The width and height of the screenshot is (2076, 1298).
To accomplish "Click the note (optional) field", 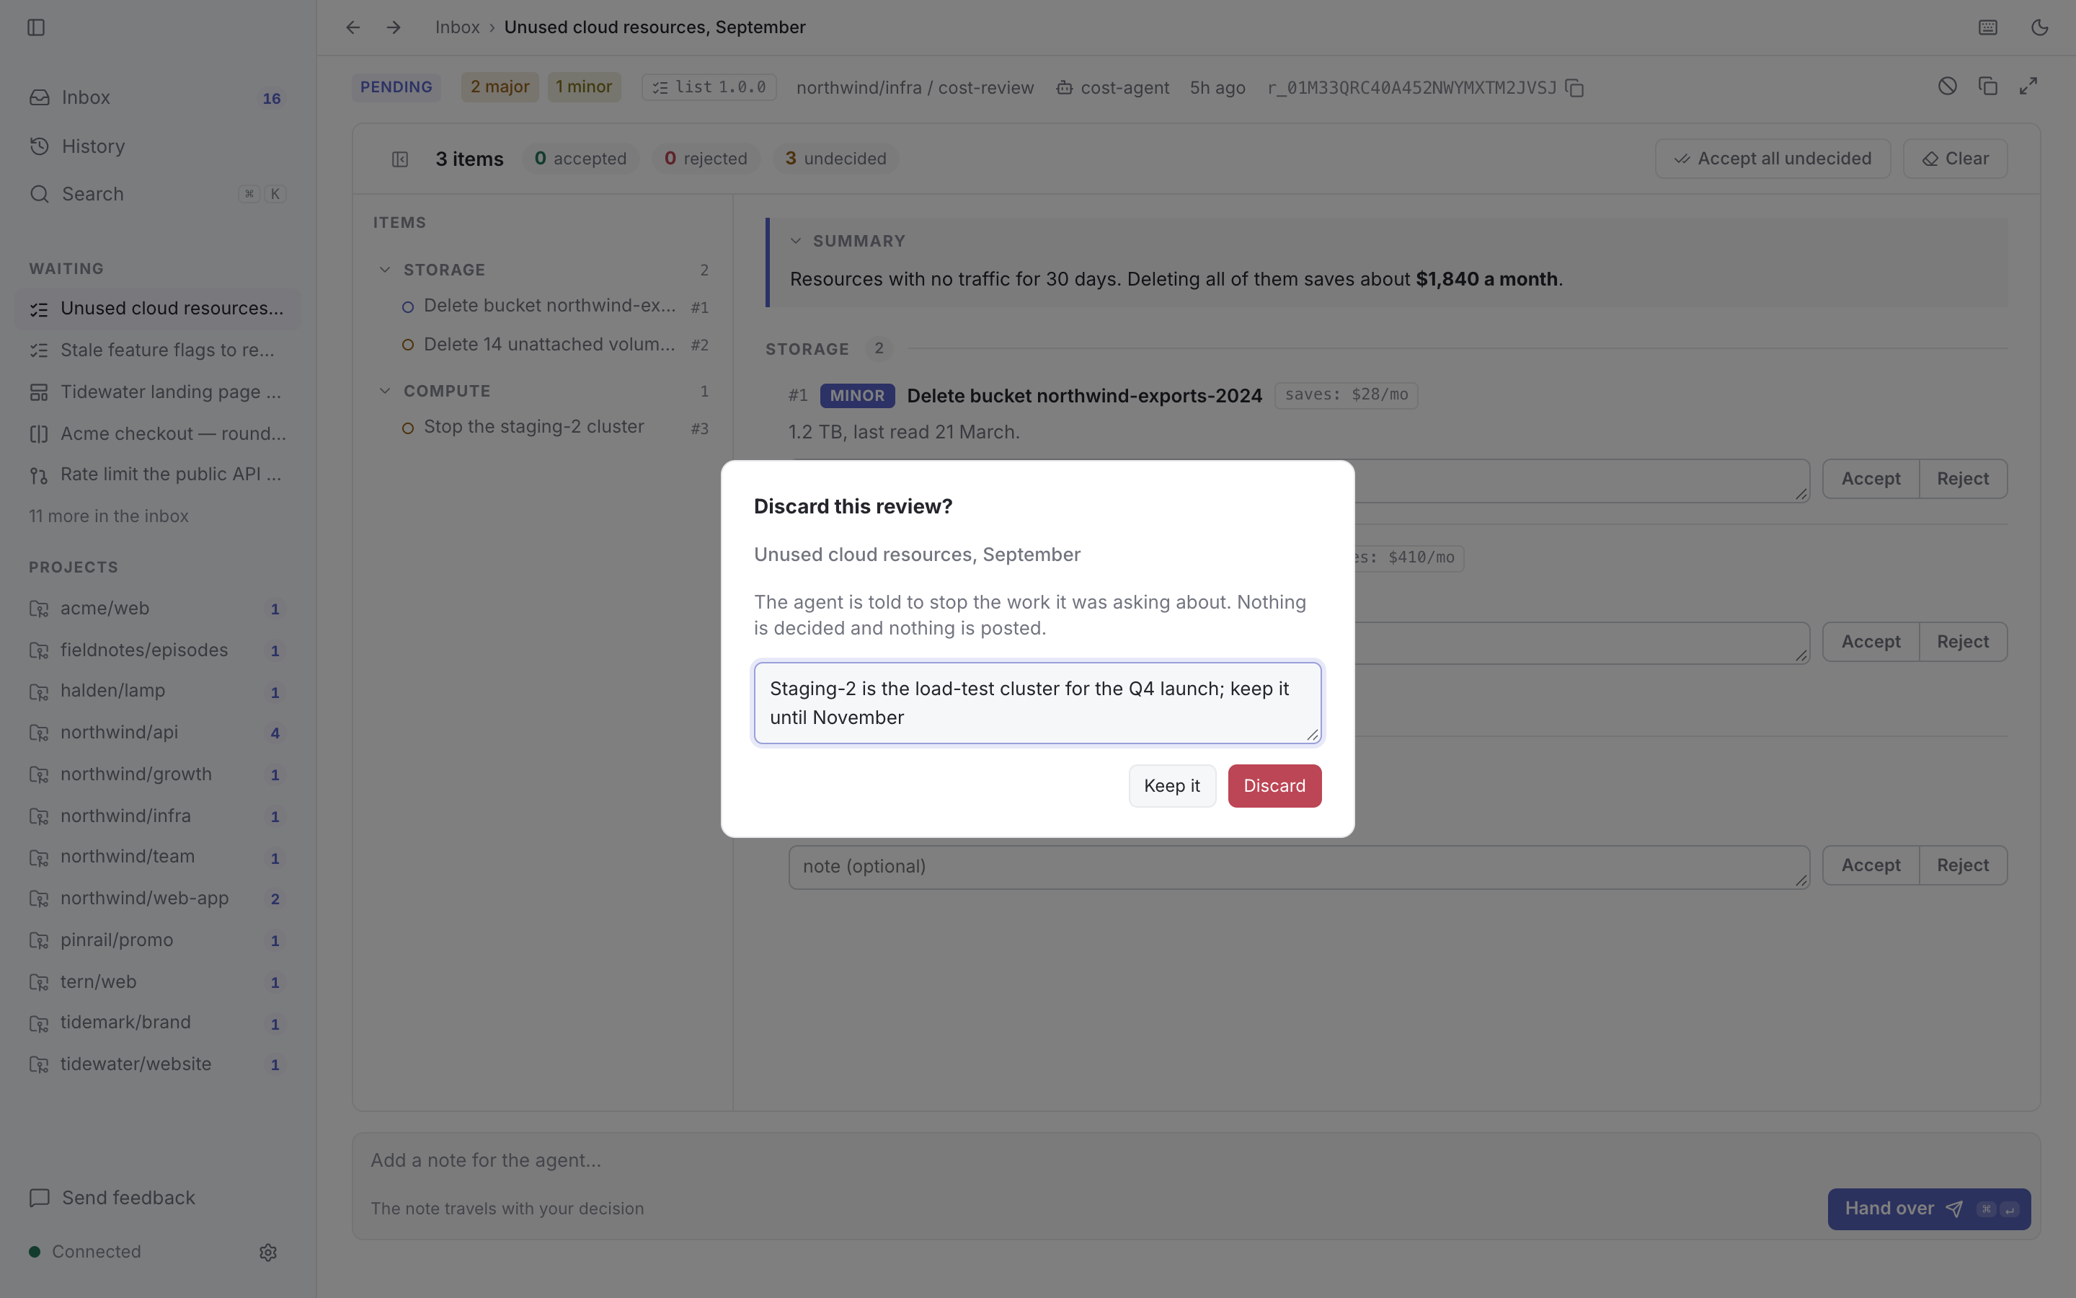I will (1299, 867).
